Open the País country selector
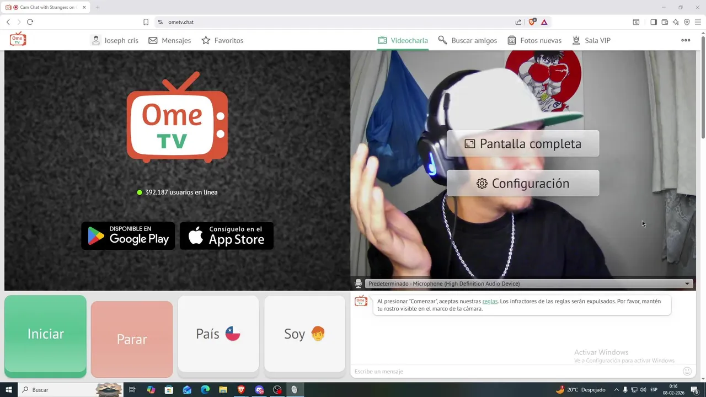This screenshot has height=397, width=706. [x=218, y=334]
